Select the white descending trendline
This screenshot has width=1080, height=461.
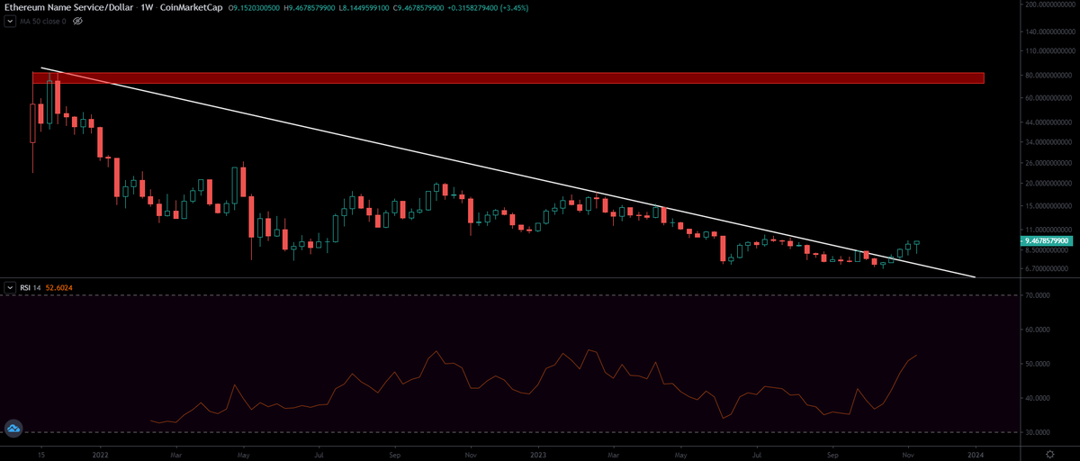(x=508, y=173)
